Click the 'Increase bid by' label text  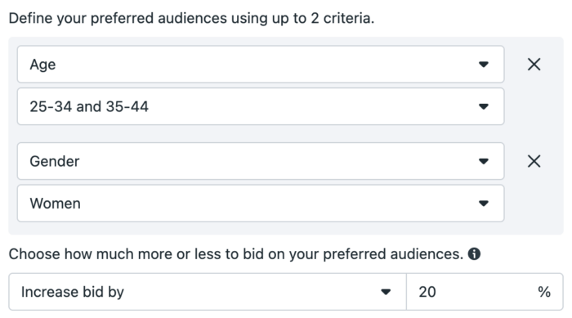[x=73, y=292]
